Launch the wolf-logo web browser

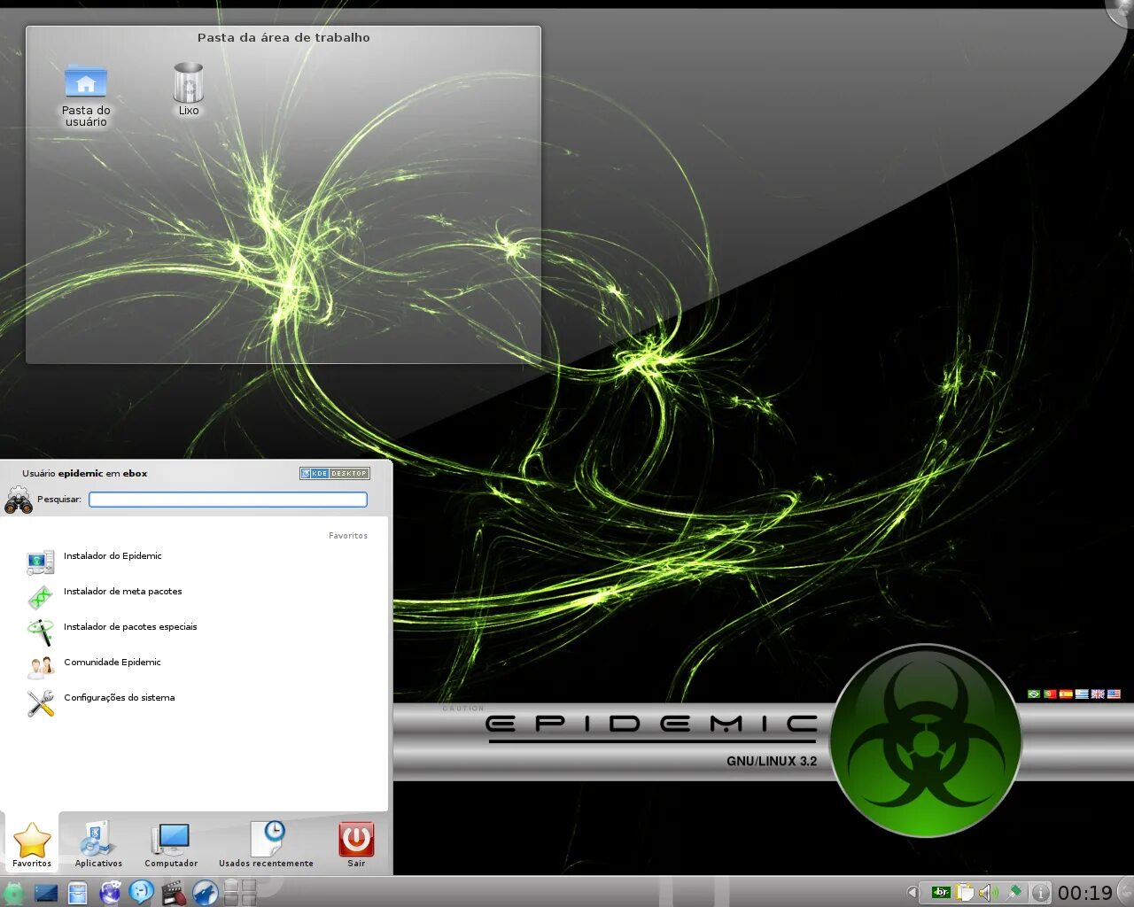coord(206,893)
